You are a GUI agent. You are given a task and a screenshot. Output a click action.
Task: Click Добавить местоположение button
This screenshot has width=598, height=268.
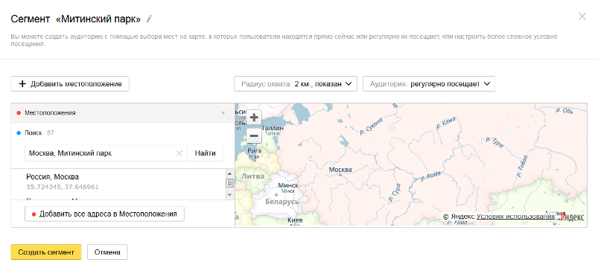pyautogui.click(x=70, y=84)
